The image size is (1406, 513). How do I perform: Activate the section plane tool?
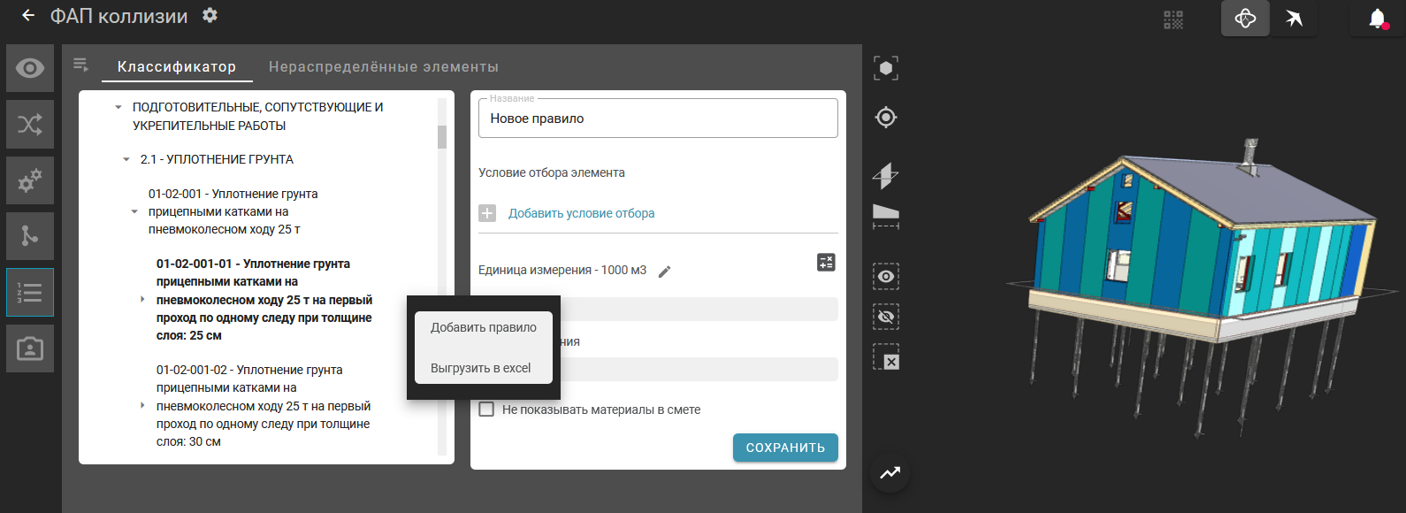point(885,175)
